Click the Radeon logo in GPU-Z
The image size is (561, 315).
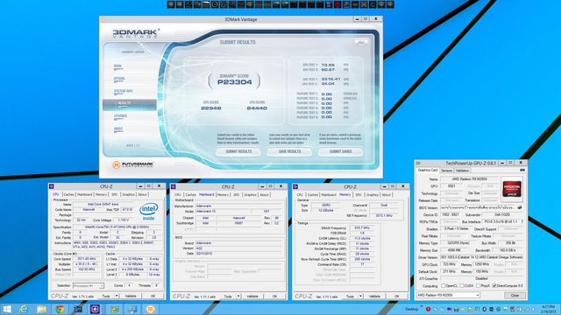click(x=512, y=189)
